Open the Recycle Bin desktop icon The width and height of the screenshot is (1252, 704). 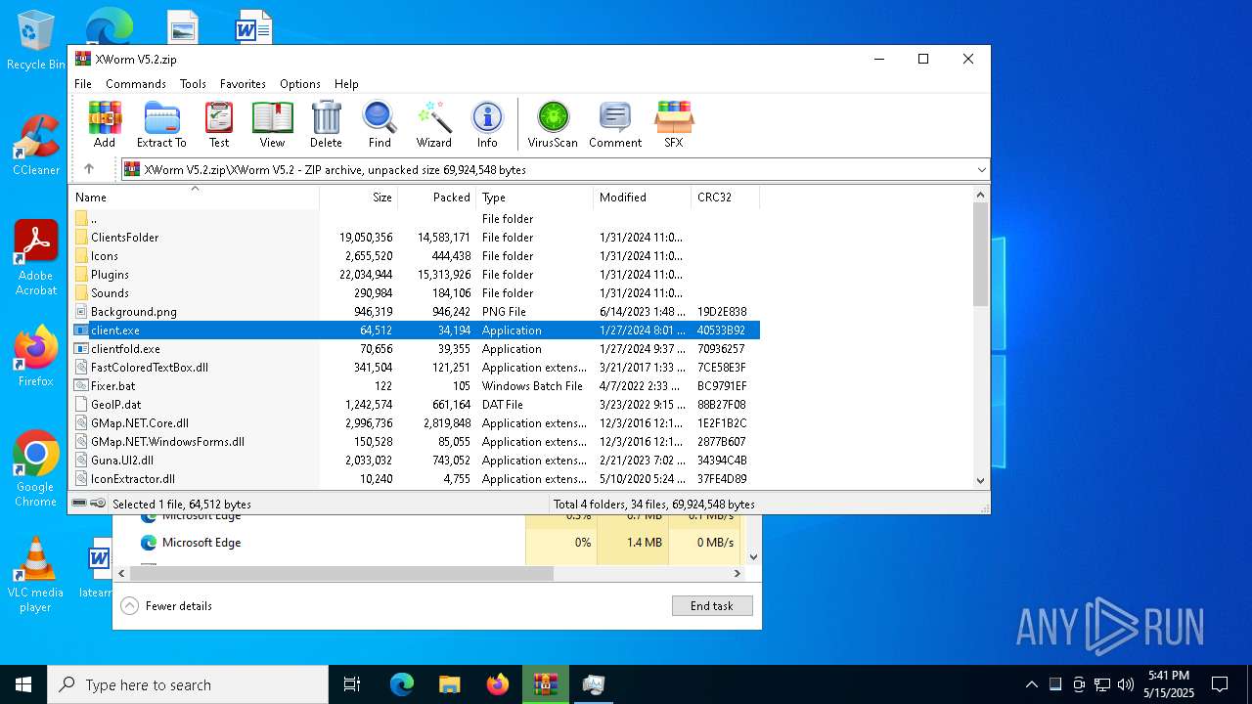click(x=36, y=41)
